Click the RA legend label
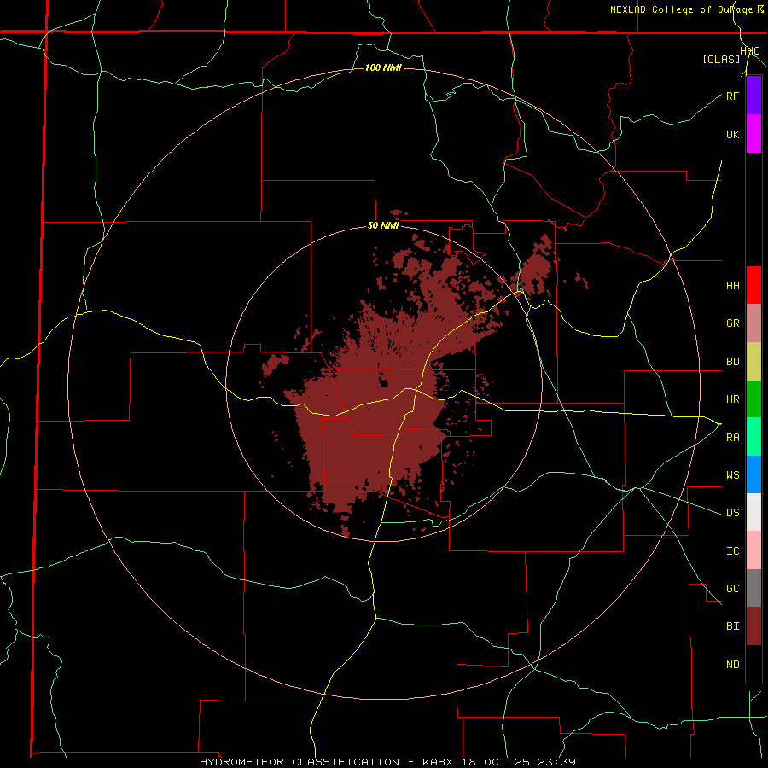Screen dimensions: 768x768 pos(732,437)
